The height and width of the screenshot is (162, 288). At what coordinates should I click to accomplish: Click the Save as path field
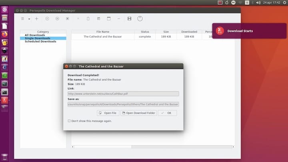pyautogui.click(x=123, y=104)
